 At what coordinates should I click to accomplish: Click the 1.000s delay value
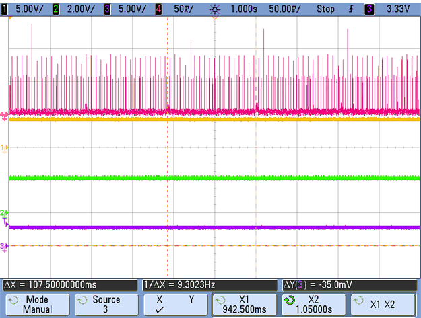244,9
